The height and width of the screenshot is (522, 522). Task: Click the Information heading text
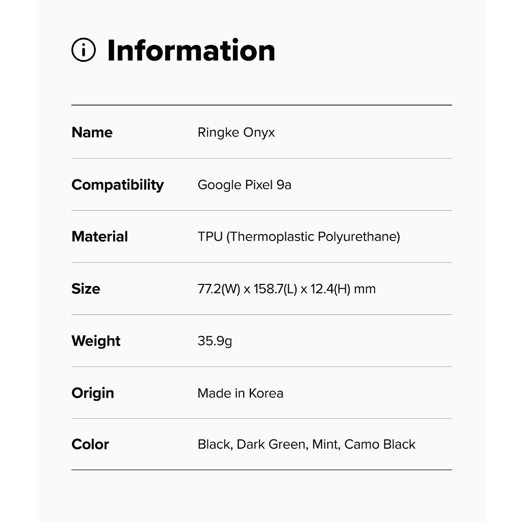(x=191, y=50)
